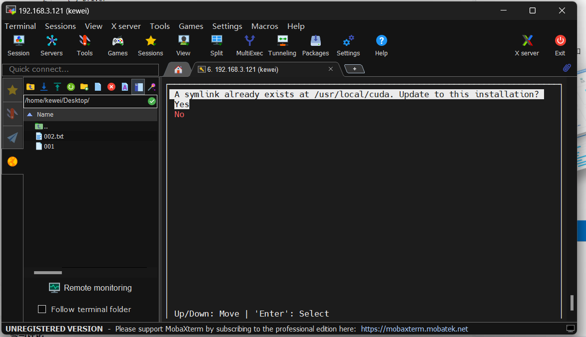Click the upload arrow icon in SFTP toolbar

(x=57, y=87)
